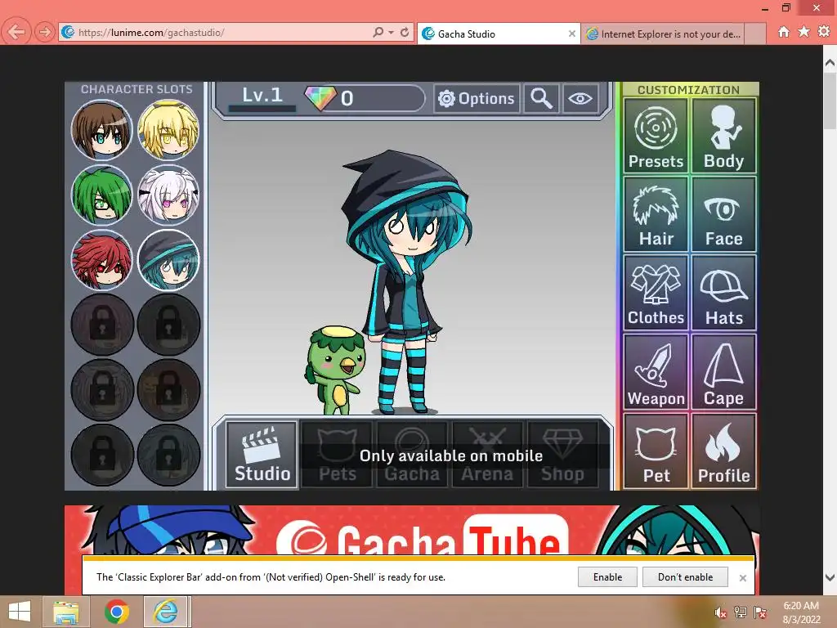Select the white-haired character slot

168,195
